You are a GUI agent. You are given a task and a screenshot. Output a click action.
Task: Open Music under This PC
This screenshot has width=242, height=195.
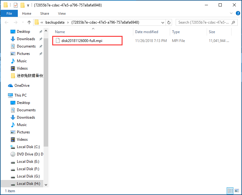point(21,125)
